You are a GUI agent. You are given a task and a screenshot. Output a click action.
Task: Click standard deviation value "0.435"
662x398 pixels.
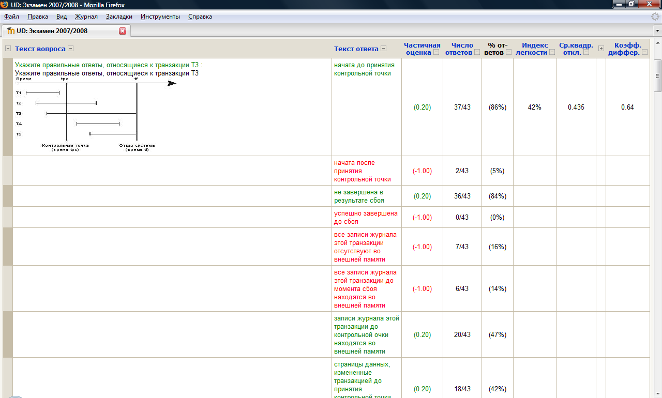pyautogui.click(x=576, y=108)
